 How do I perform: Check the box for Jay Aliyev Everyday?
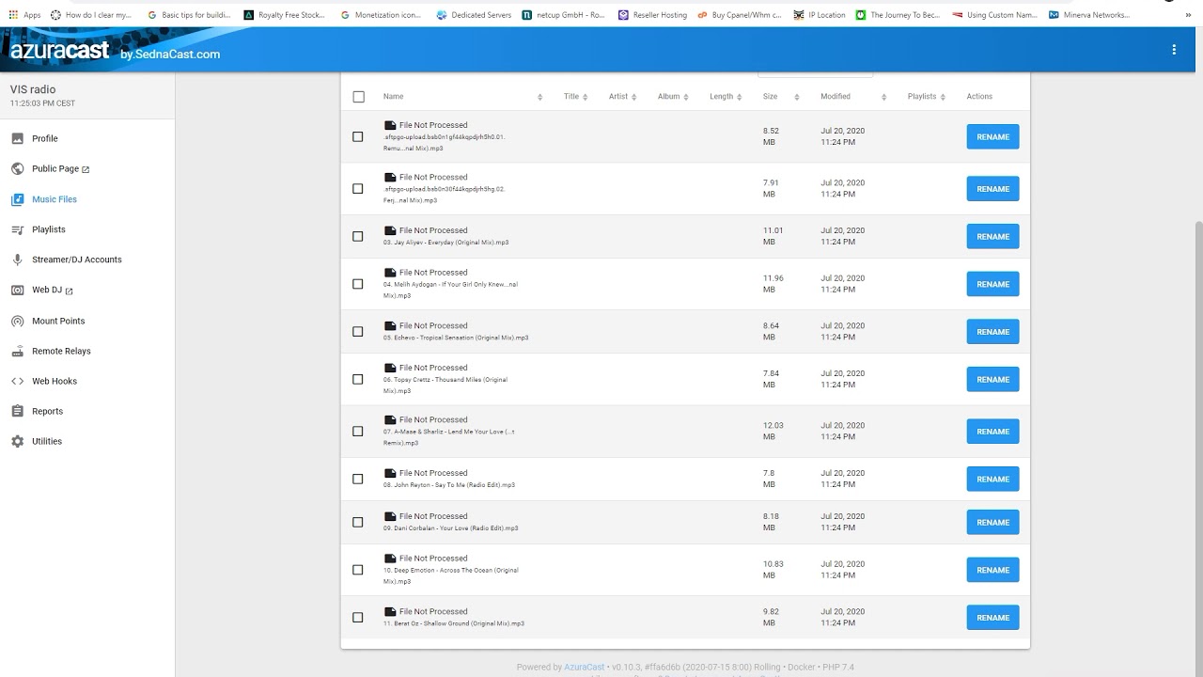tap(357, 236)
